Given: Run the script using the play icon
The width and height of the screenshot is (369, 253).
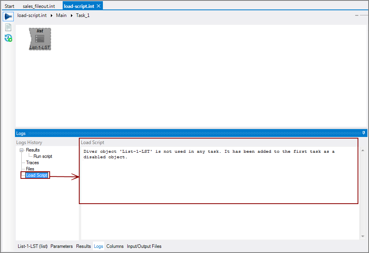Looking at the screenshot, I should pyautogui.click(x=8, y=16).
